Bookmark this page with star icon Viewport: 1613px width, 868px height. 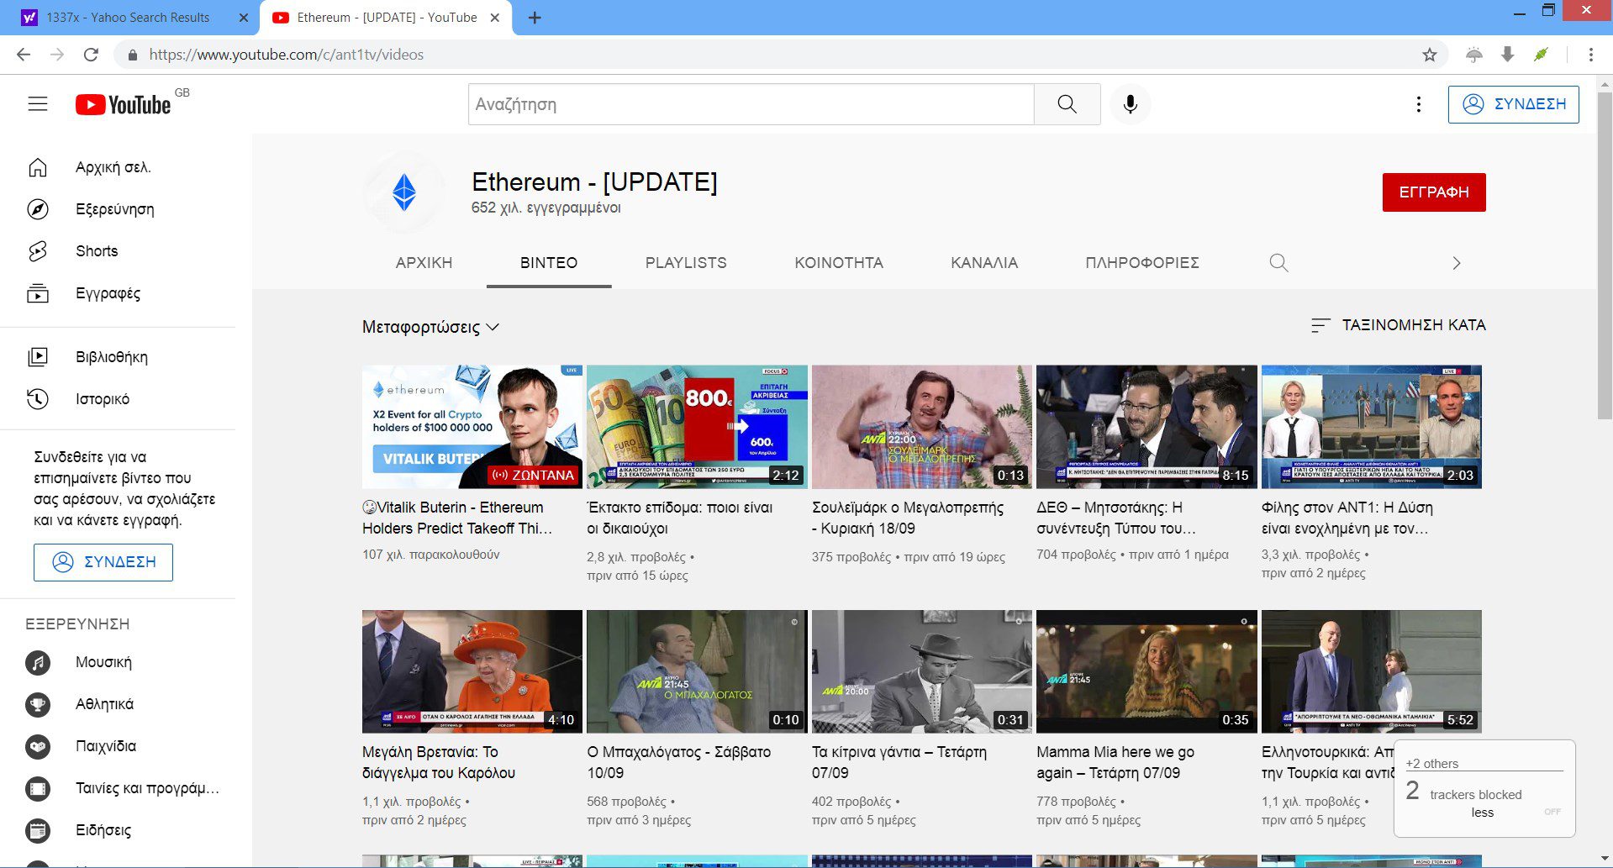click(x=1429, y=55)
